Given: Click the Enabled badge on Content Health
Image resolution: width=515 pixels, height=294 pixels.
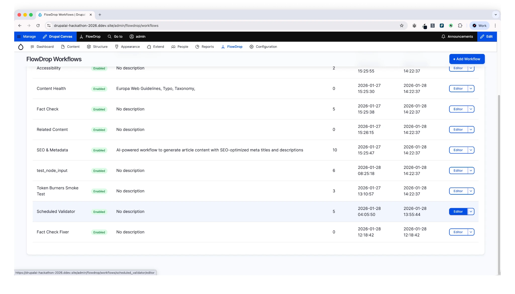Looking at the screenshot, I should click(x=99, y=89).
